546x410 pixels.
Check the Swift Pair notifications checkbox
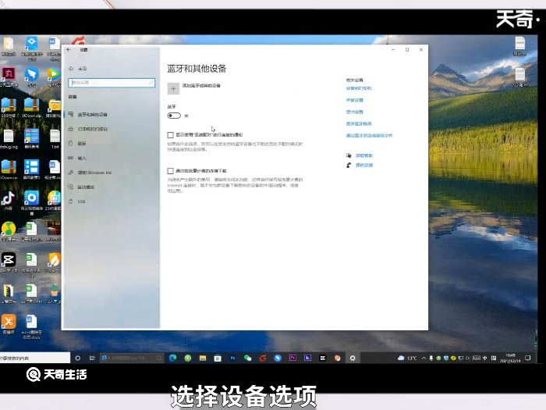(170, 134)
